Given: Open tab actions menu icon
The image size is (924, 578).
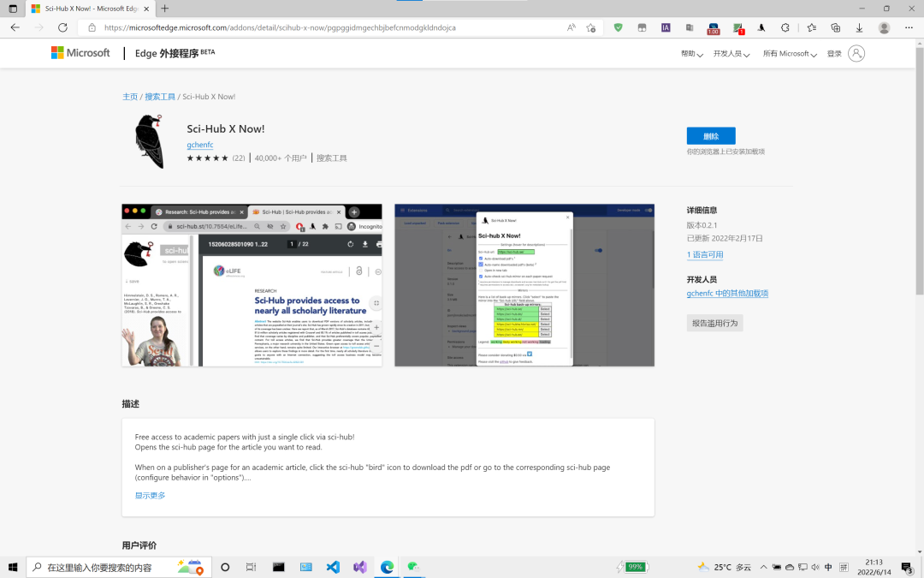Looking at the screenshot, I should [13, 9].
